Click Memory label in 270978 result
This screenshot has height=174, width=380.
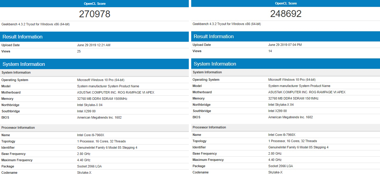7,99
